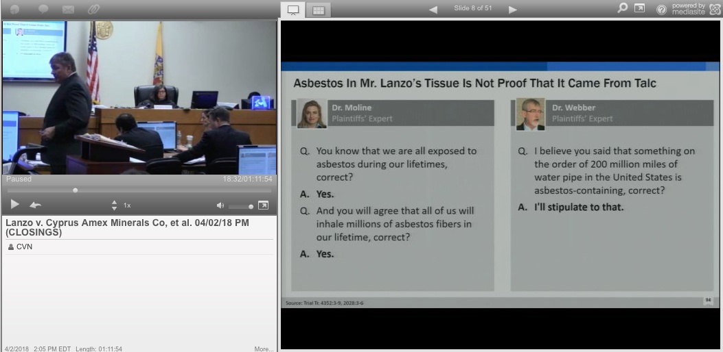Open the ask a question speech bubble
Image resolution: width=723 pixels, height=352 pixels.
click(x=43, y=10)
